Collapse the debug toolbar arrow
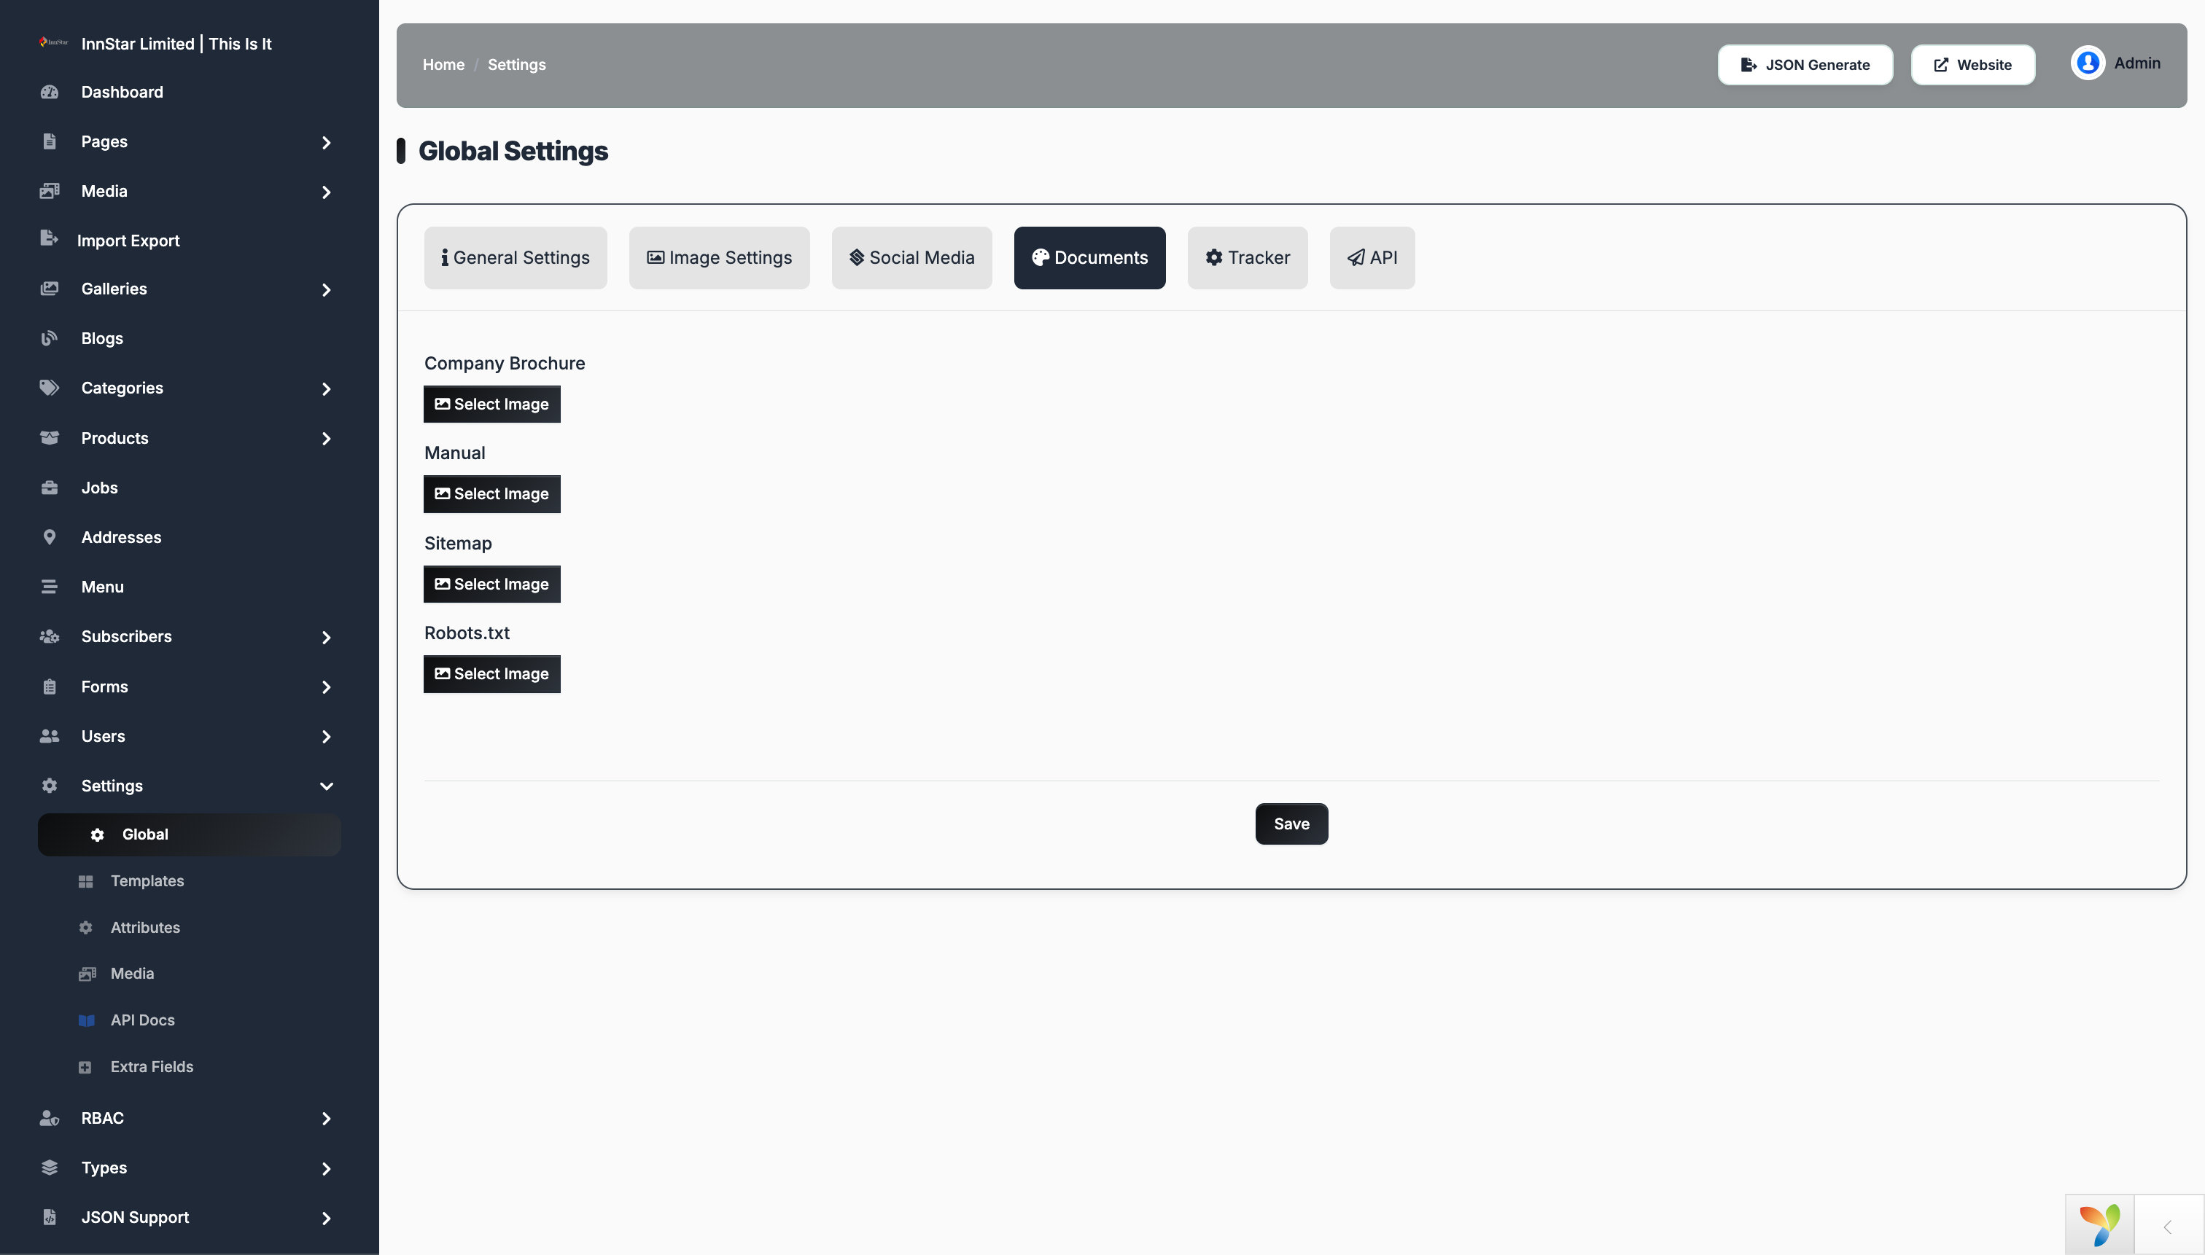This screenshot has width=2205, height=1255. pyautogui.click(x=2168, y=1227)
